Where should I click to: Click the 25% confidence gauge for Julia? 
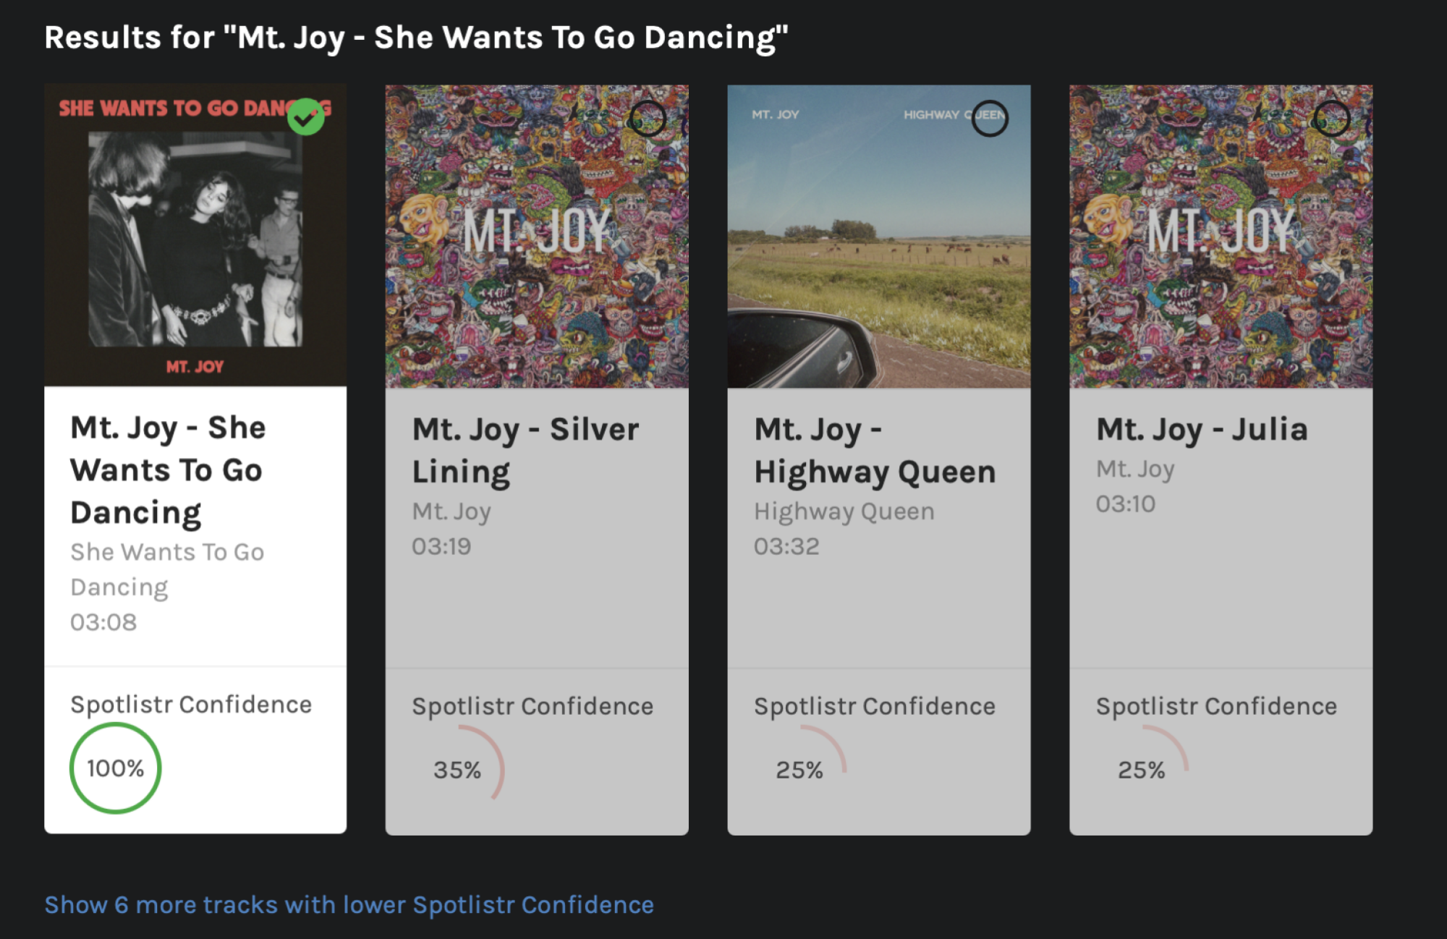[1143, 770]
